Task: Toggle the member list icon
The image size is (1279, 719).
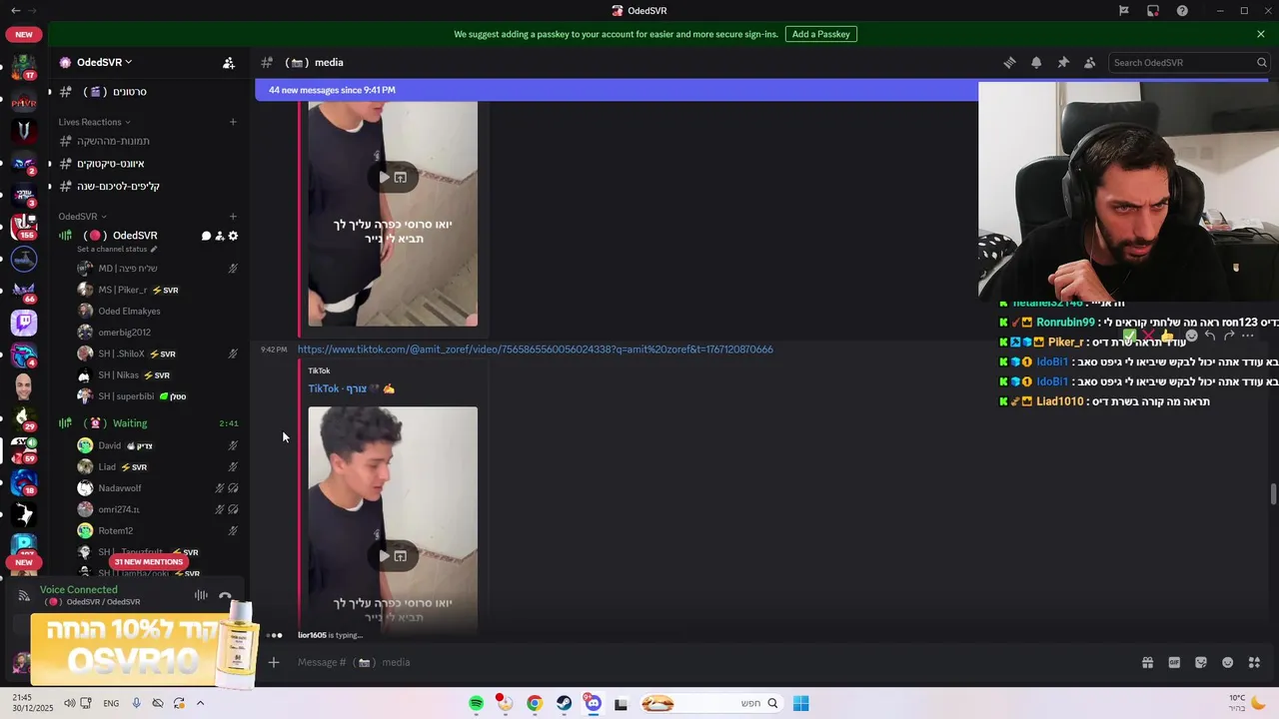Action: (1090, 62)
